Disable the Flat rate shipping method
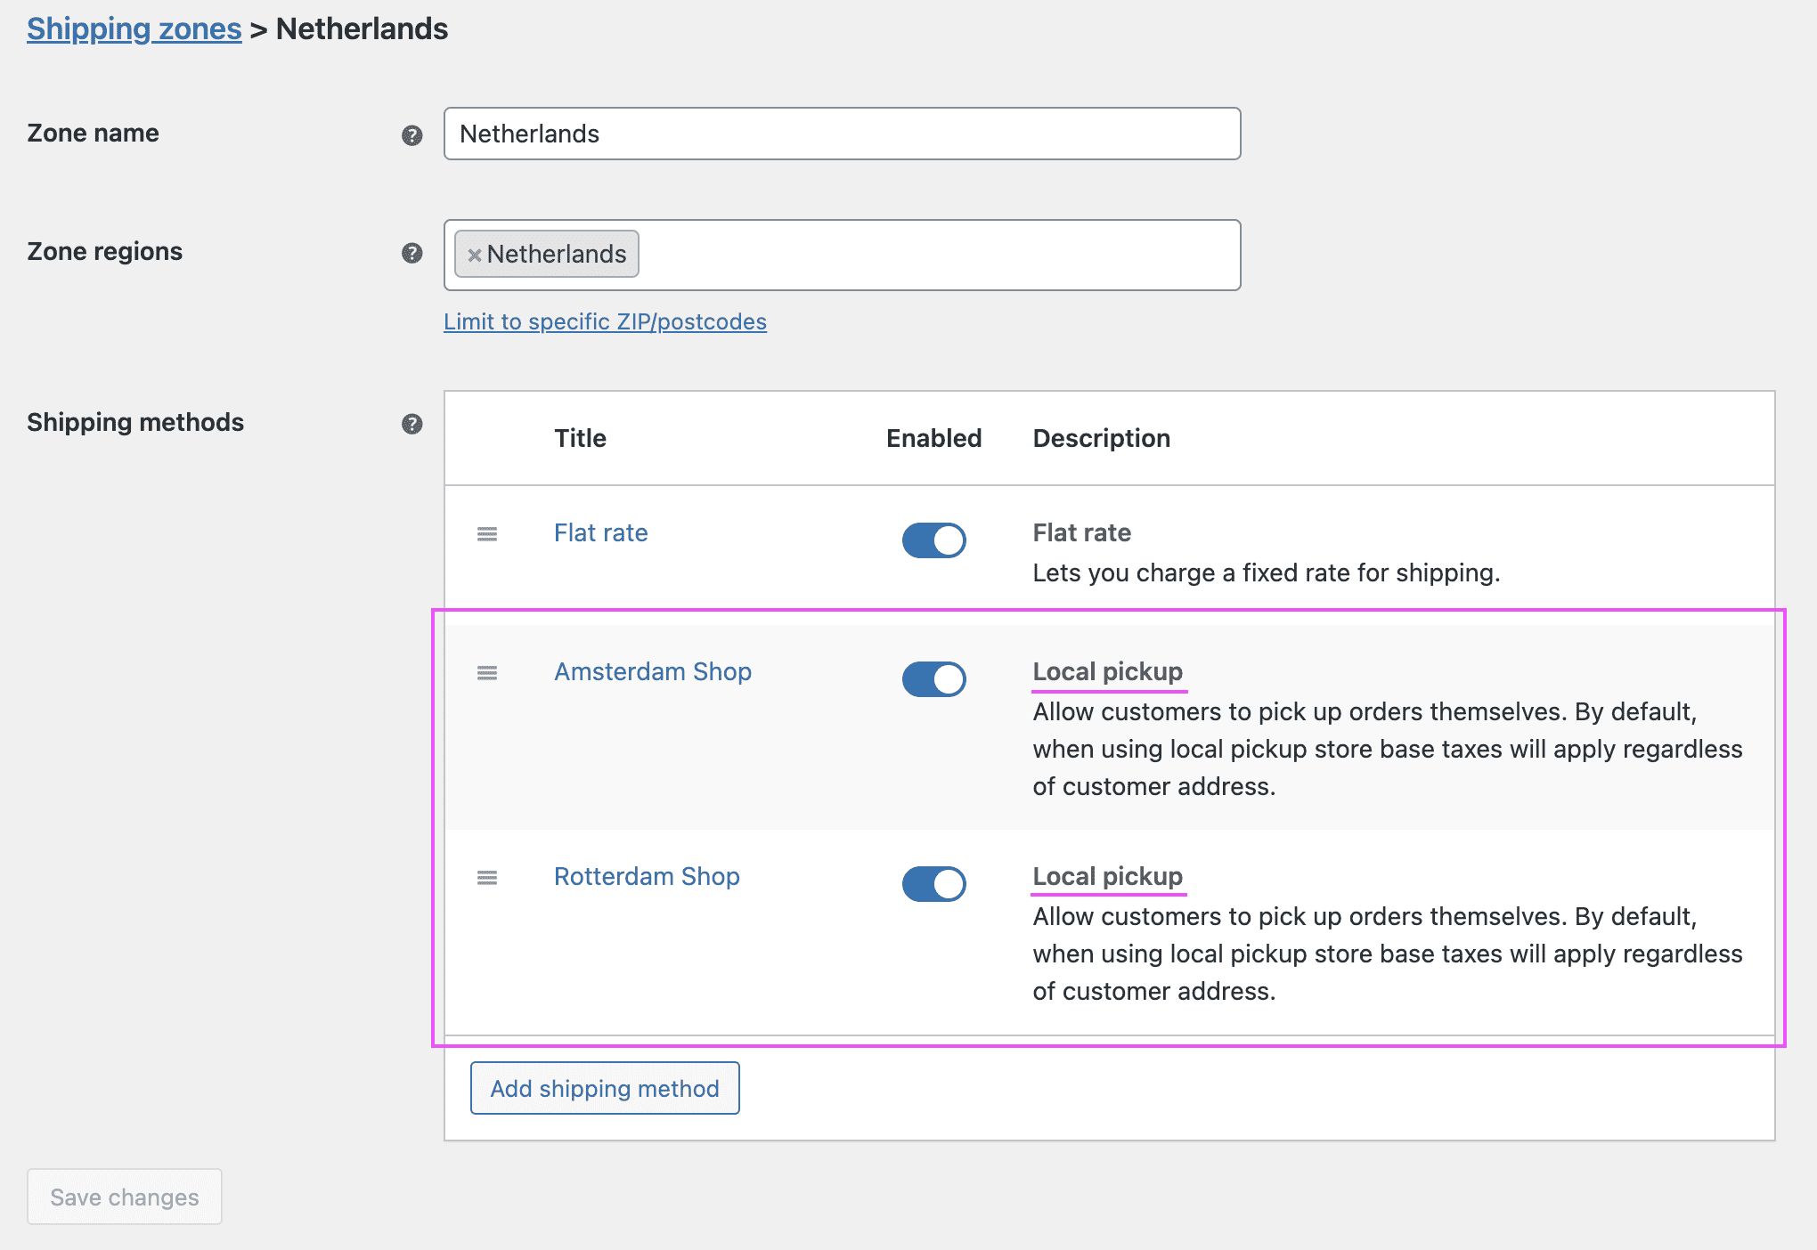The height and width of the screenshot is (1250, 1817). coord(933,540)
